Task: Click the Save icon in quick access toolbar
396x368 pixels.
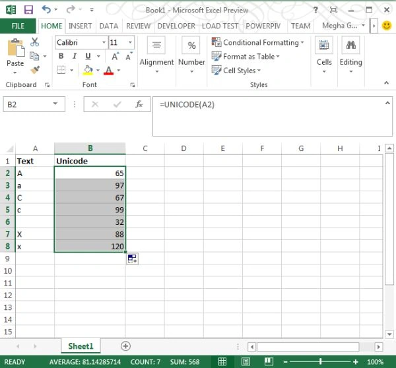Action: 28,10
